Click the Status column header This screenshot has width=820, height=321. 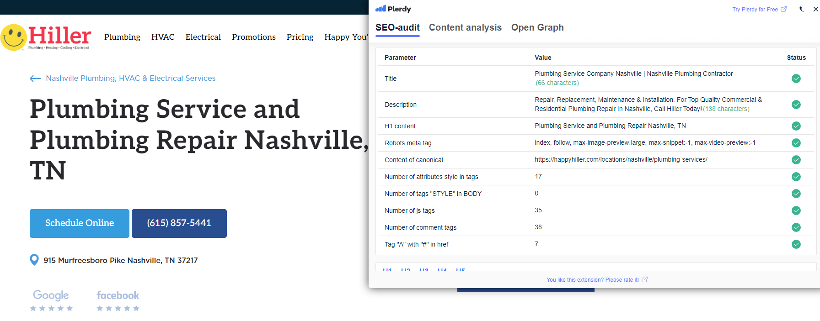tap(796, 58)
